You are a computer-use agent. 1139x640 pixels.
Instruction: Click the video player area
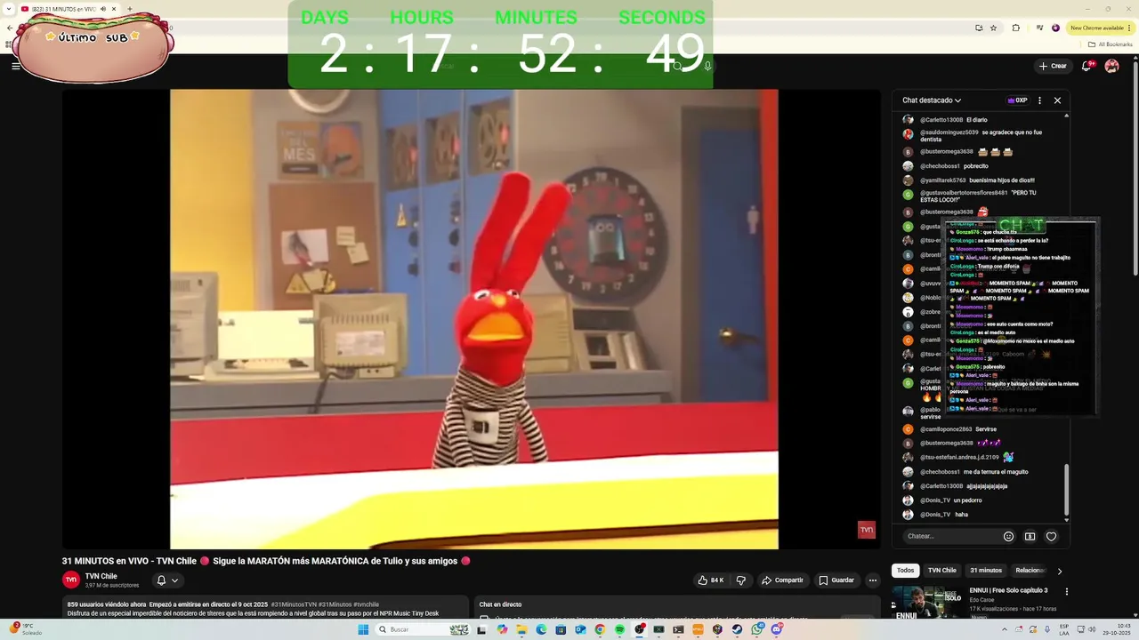point(473,319)
